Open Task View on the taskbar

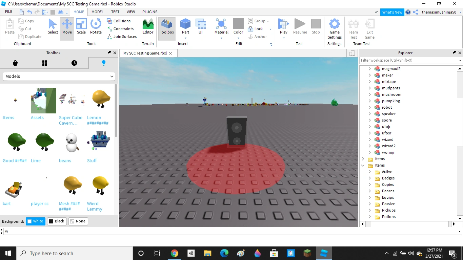click(157, 253)
